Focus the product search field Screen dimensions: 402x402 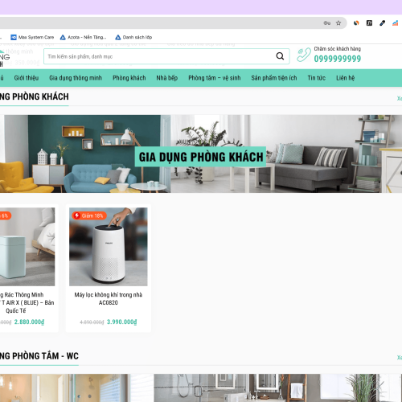pyautogui.click(x=166, y=56)
